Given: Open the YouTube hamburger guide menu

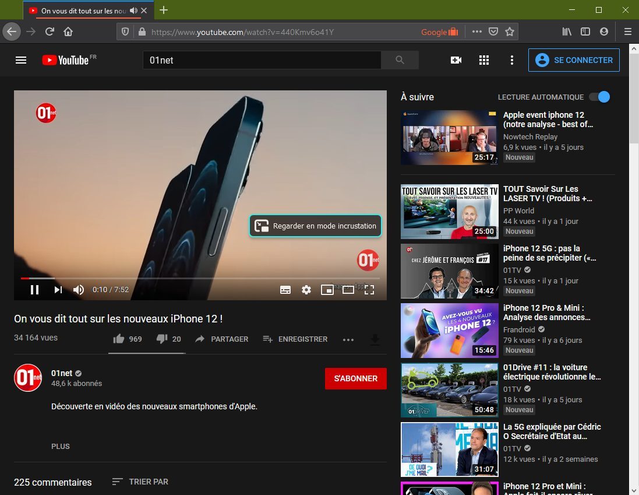Looking at the screenshot, I should [x=21, y=61].
